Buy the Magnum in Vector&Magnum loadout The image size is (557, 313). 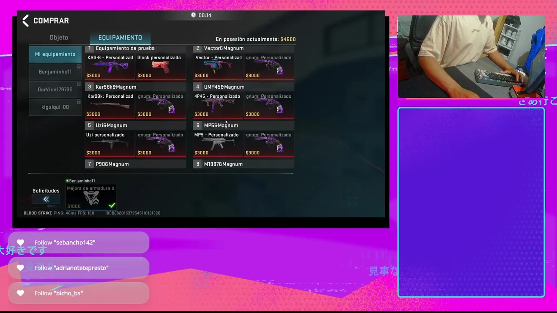pyautogui.click(x=269, y=67)
